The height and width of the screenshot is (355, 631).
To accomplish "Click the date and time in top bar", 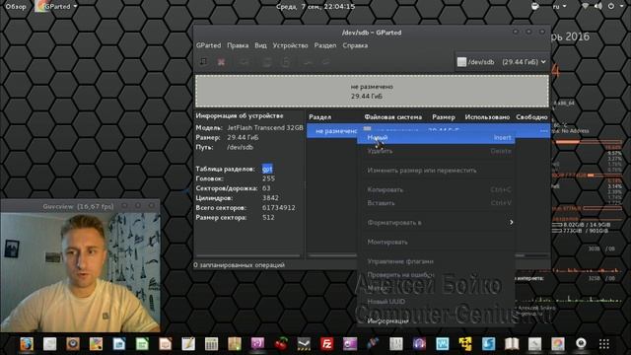I will pyautogui.click(x=315, y=7).
